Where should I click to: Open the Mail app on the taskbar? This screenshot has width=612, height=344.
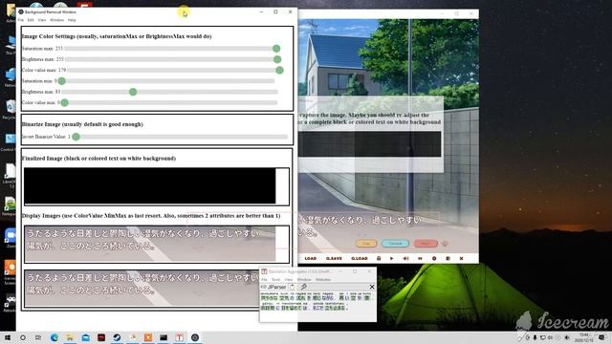pyautogui.click(x=85, y=337)
